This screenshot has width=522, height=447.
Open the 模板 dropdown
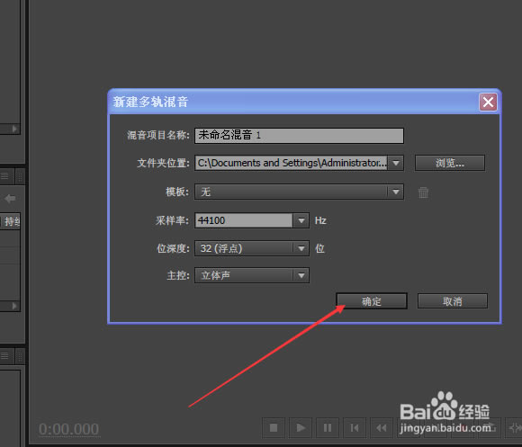tap(299, 192)
